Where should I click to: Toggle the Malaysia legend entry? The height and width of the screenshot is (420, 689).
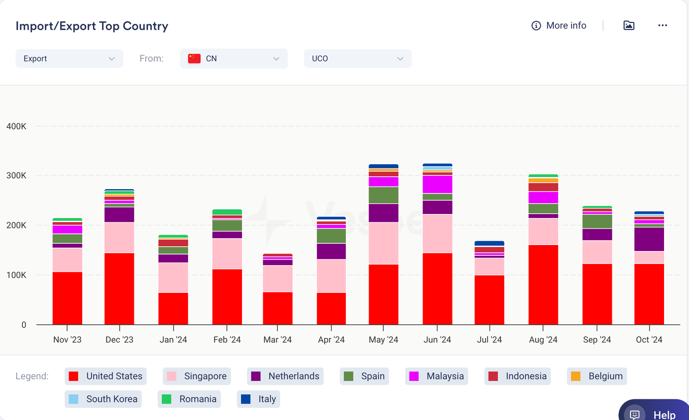tap(437, 376)
